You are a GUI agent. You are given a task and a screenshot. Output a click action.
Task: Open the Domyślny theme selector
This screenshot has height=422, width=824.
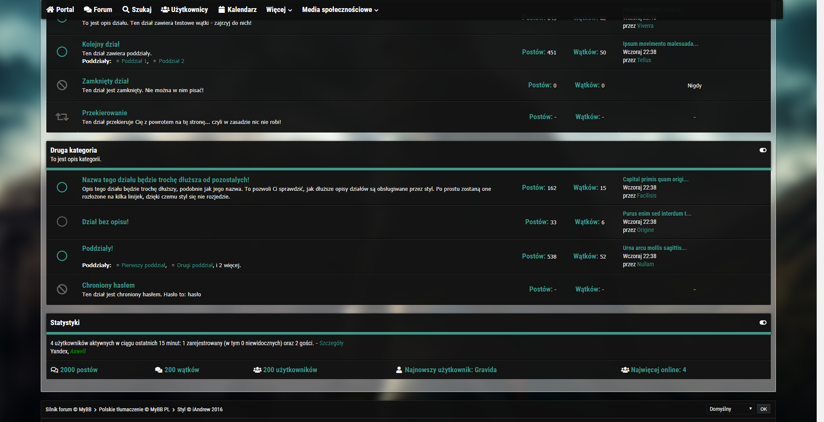[x=730, y=409]
